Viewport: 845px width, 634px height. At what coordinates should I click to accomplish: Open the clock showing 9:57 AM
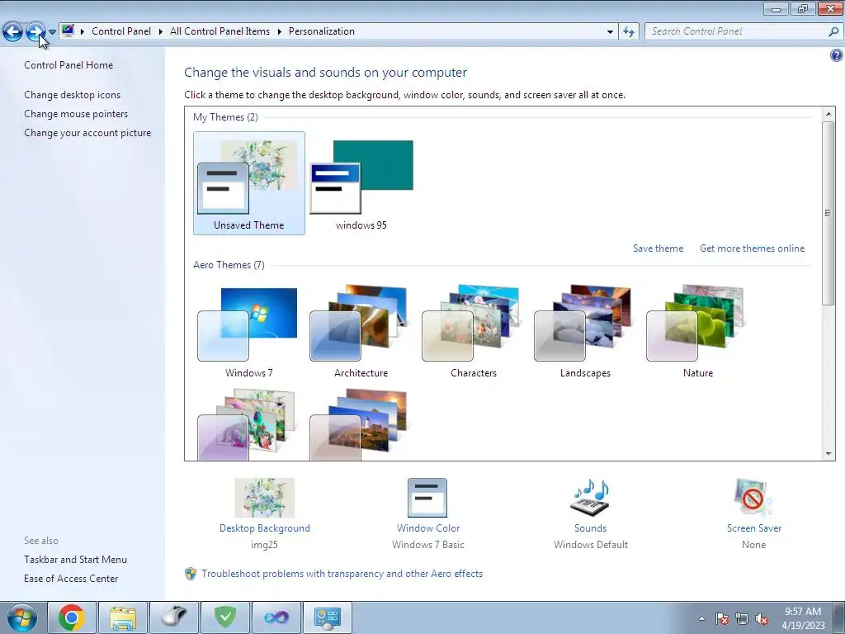pyautogui.click(x=803, y=618)
